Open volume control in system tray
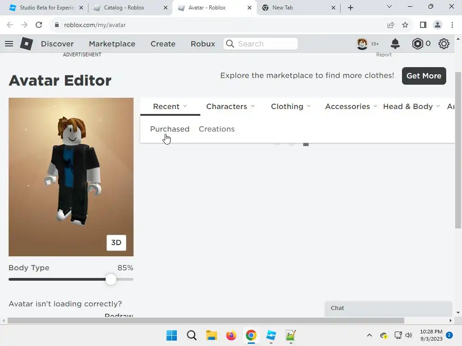The image size is (462, 346). click(x=409, y=335)
